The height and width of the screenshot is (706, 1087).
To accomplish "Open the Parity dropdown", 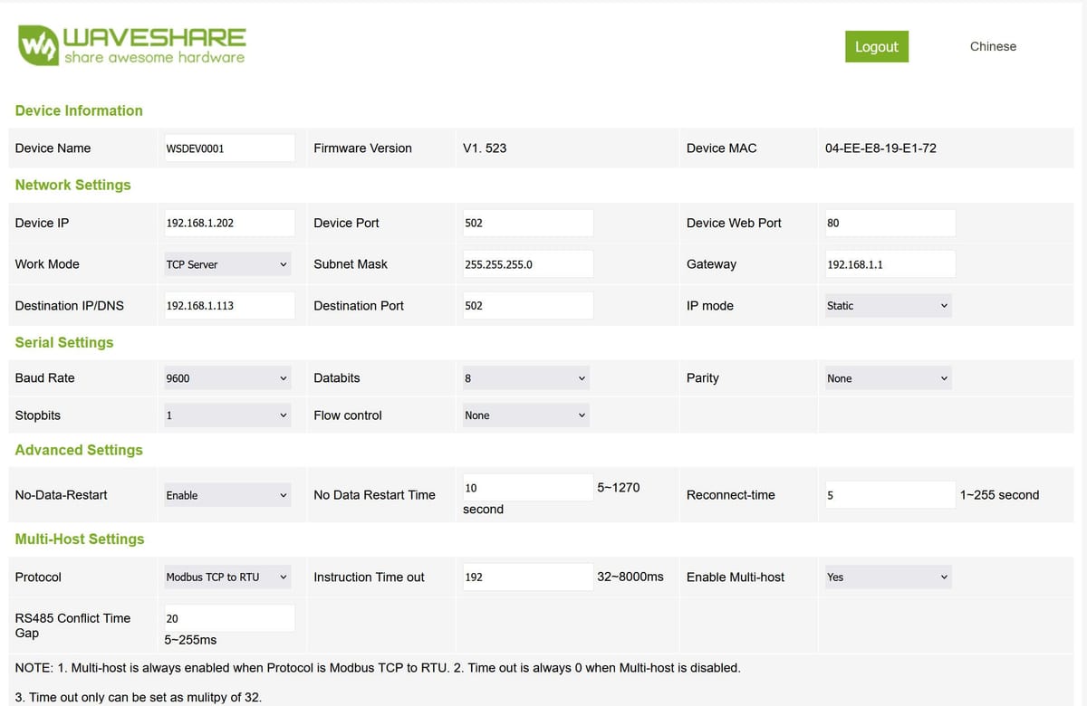I will 889,378.
